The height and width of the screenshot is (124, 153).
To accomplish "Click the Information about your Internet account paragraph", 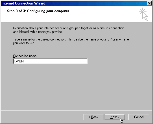I will pyautogui.click(x=69, y=30).
